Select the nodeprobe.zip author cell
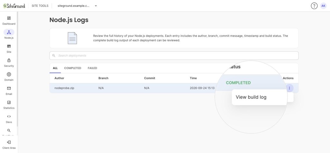 [64, 88]
